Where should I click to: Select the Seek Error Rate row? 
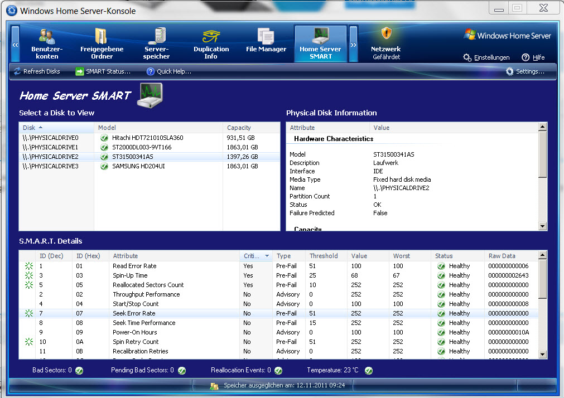pos(279,313)
